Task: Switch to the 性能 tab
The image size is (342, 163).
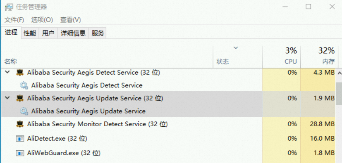Action: [x=30, y=33]
